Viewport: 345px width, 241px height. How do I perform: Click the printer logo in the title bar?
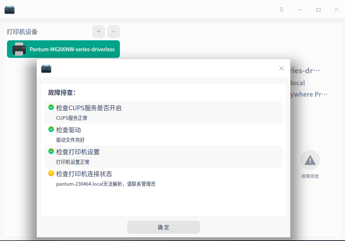9,9
